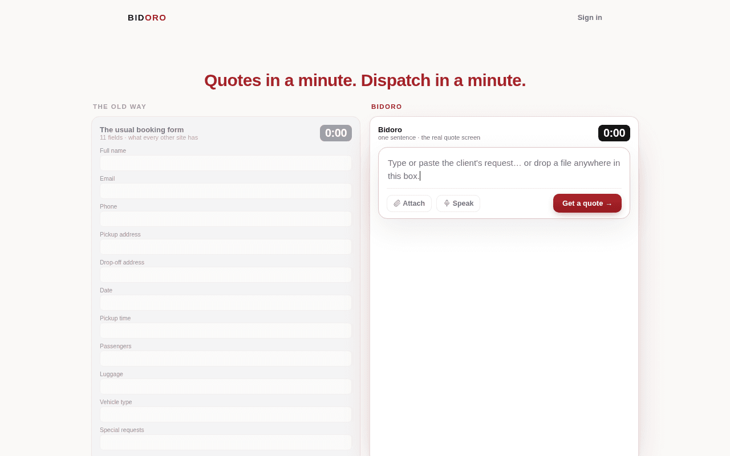This screenshot has width=730, height=456.
Task: Focus the client request text box
Action: coord(504,169)
